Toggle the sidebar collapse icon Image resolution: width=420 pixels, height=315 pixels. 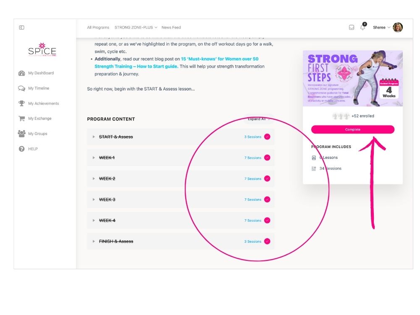pyautogui.click(x=22, y=28)
